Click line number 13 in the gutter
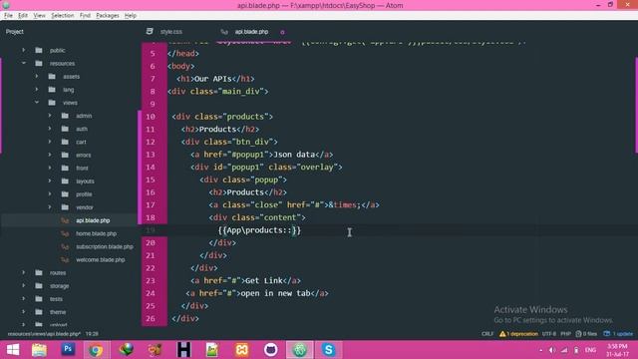638x359 pixels. pyautogui.click(x=151, y=155)
